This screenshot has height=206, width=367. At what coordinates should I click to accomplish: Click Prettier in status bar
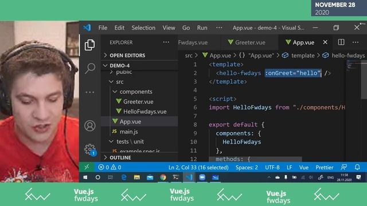pyautogui.click(x=325, y=168)
